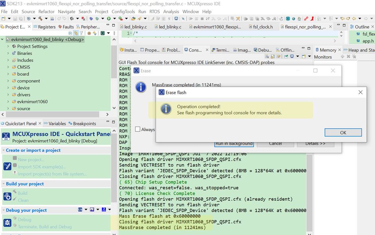Click the New project link in Quickstart

pyautogui.click(x=31, y=160)
